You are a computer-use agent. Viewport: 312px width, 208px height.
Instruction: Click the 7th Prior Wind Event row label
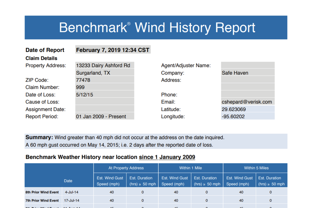click(42, 201)
